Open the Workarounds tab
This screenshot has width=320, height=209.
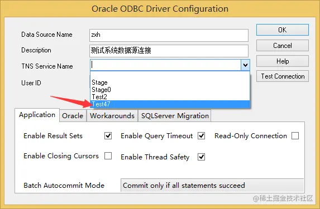112,116
